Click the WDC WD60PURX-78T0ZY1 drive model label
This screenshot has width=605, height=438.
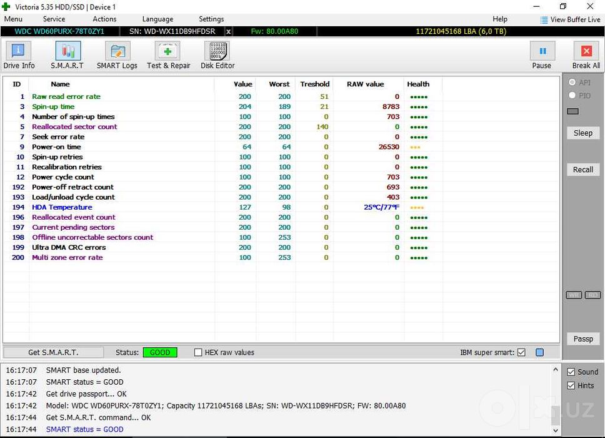[59, 31]
